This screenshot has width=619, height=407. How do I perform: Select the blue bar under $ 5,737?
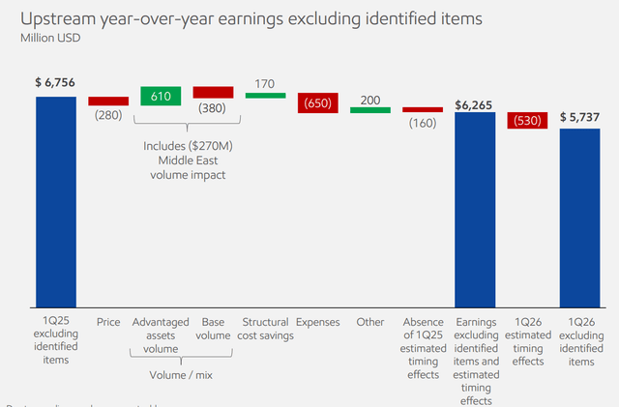coord(580,218)
